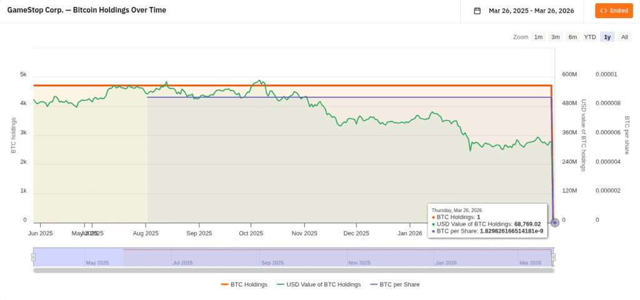640x300 pixels.
Task: Click the highlighted data point marker on chart
Action: (x=555, y=222)
